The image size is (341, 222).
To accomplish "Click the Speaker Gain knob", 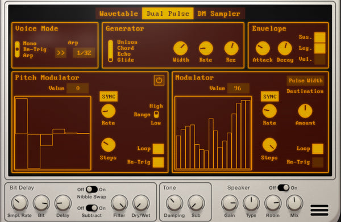I will 230,203.
